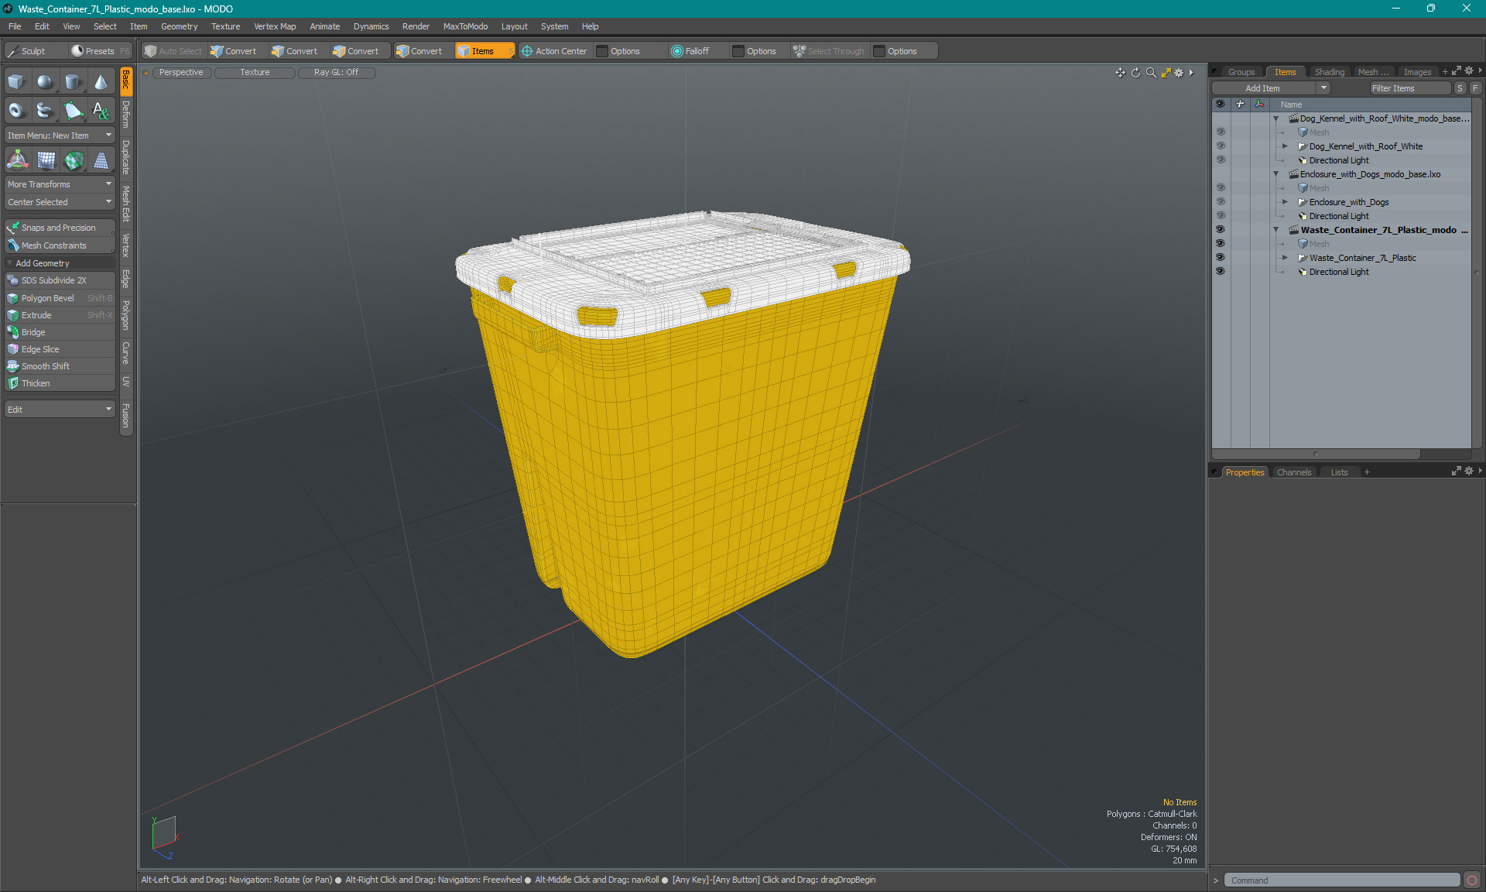Screen dimensions: 1486x892
Task: Collapse Dog_Kennel_with_Roof_White_modo_base scene
Action: 1276,118
